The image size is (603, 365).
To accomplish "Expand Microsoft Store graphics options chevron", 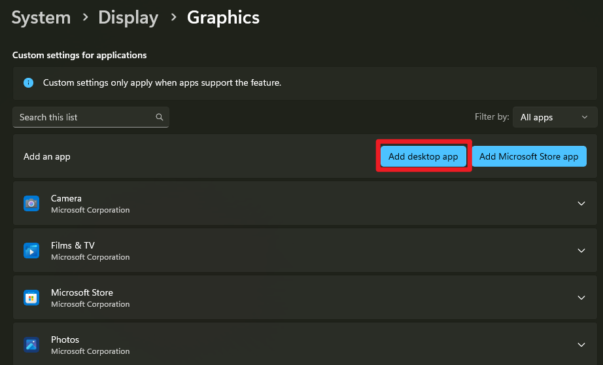I will click(x=581, y=298).
